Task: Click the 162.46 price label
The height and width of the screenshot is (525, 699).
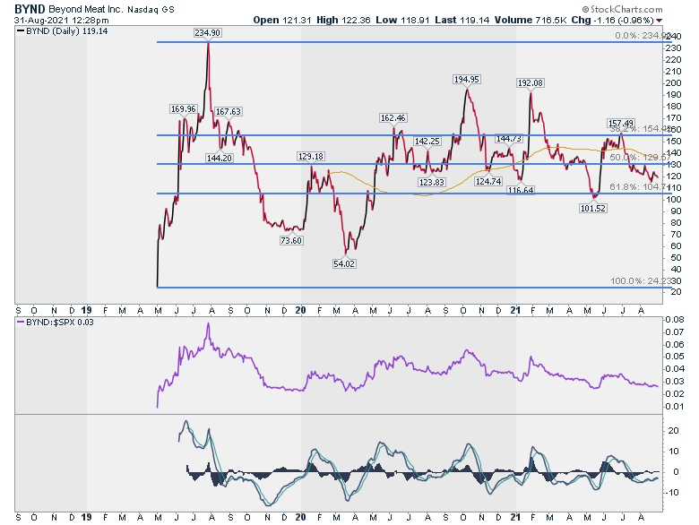Action: pos(393,117)
